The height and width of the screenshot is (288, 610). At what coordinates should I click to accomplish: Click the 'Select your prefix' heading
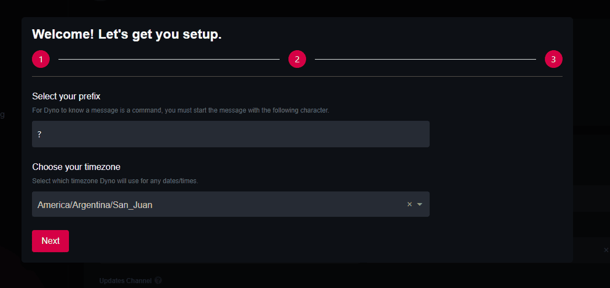[66, 96]
